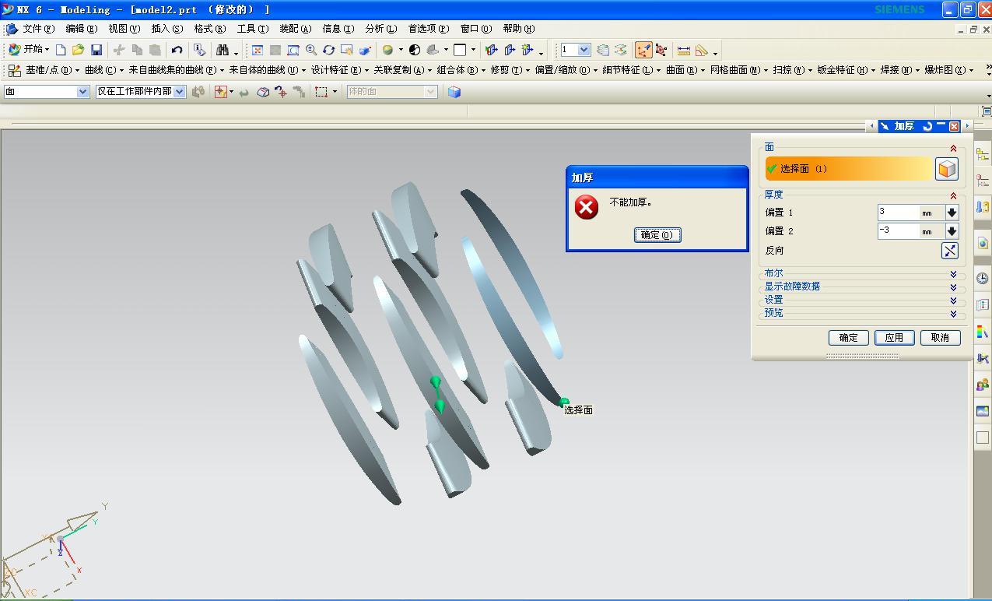The height and width of the screenshot is (601, 992).
Task: Click 确定 in the Thicken dialog
Action: [x=848, y=338]
